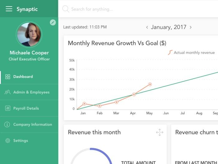
Task: Toggle Actual monthly revenue legend entry
Action: click(192, 52)
